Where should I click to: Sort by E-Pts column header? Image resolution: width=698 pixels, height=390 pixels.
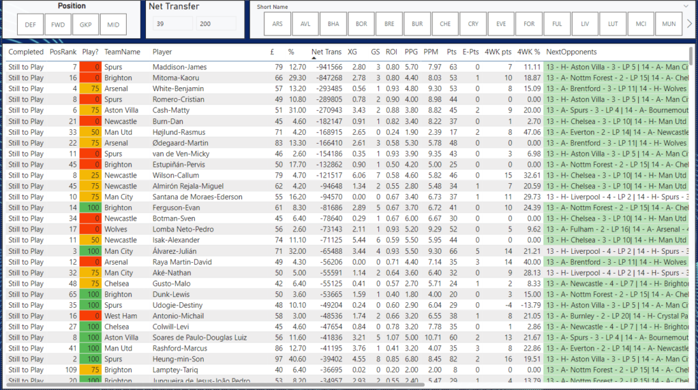point(470,52)
